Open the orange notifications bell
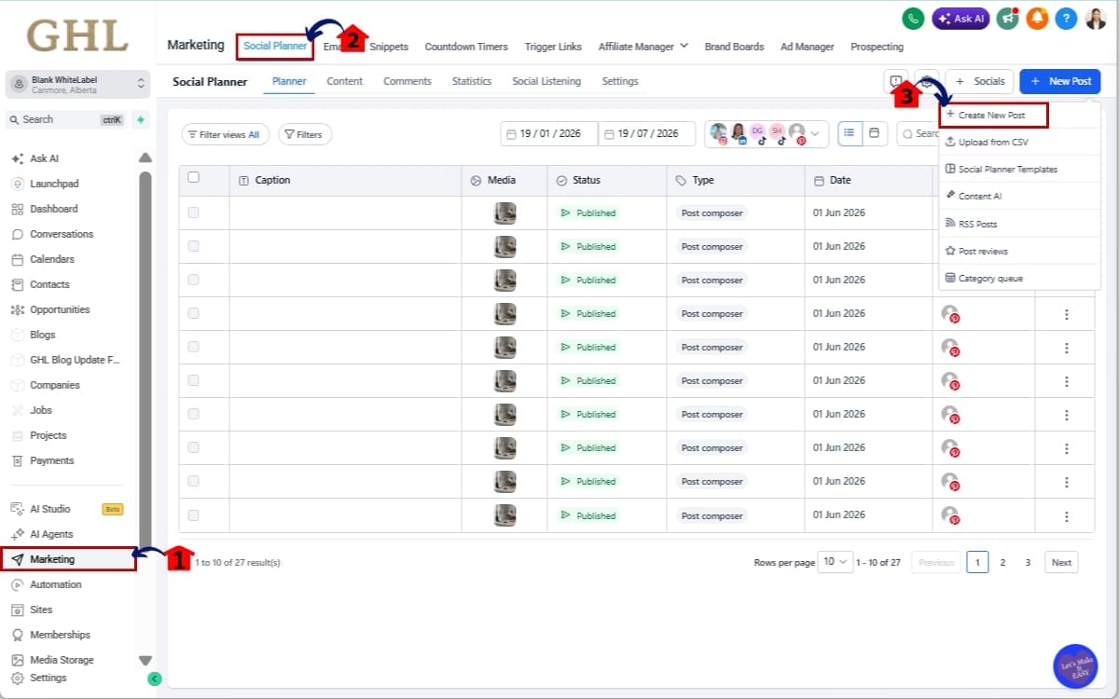This screenshot has width=1119, height=699. tap(1037, 18)
